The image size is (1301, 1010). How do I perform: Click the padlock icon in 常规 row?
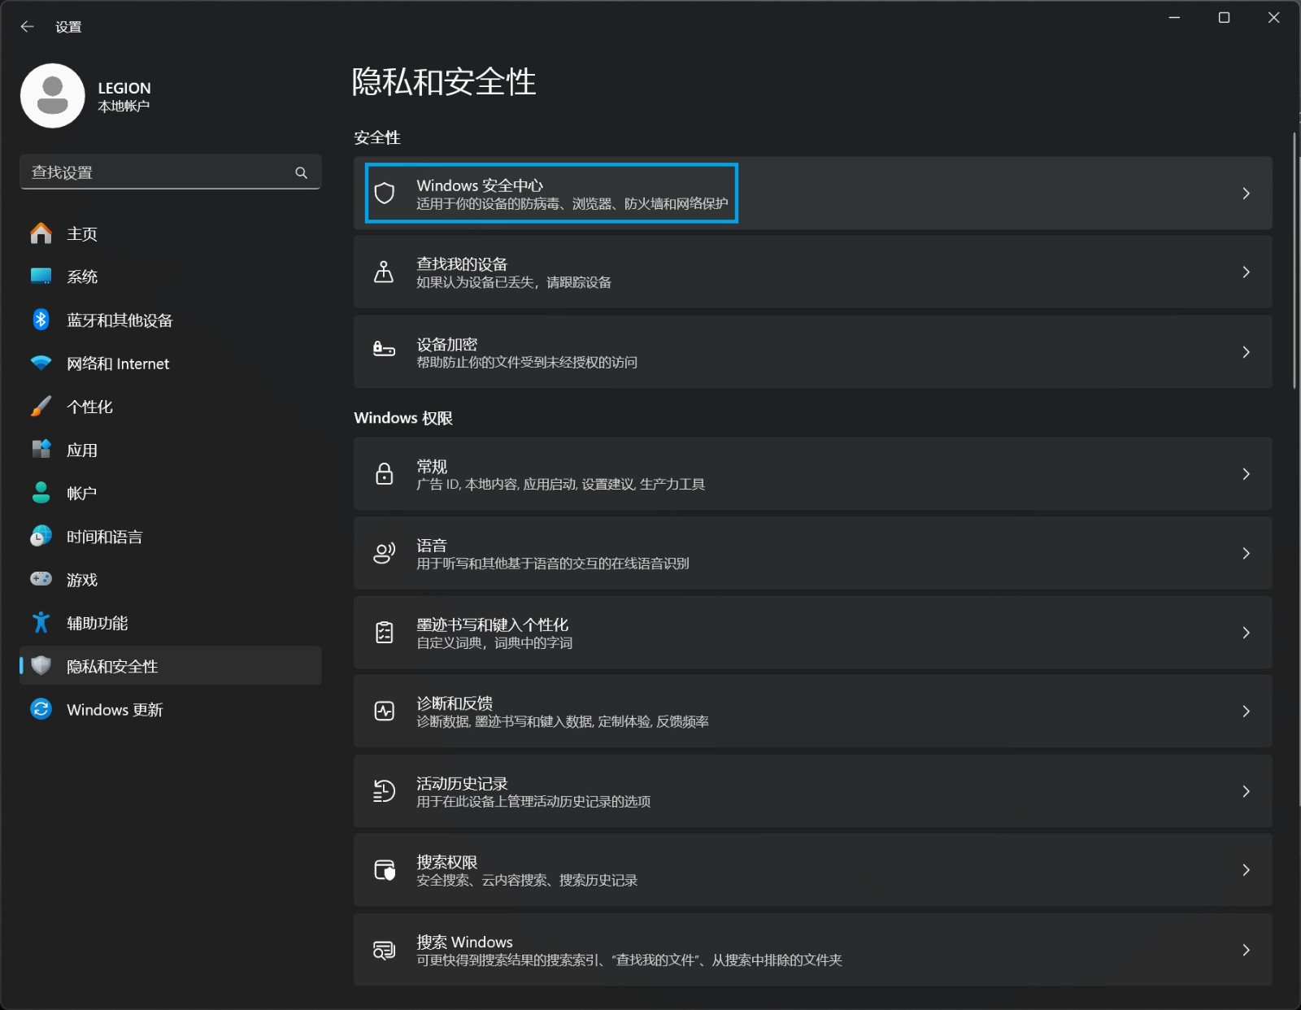point(384,473)
